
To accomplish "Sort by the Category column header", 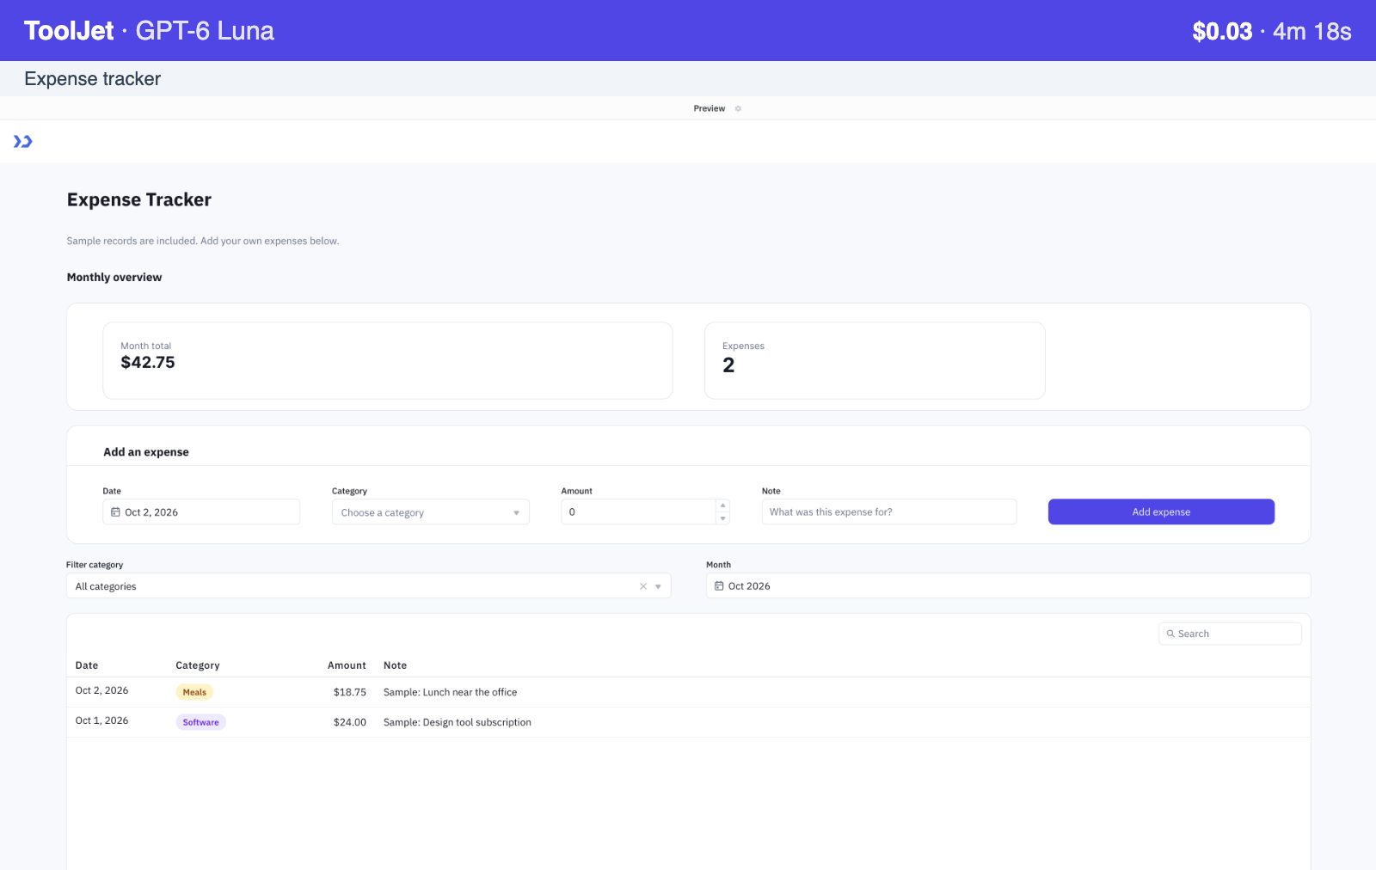I will [198, 665].
